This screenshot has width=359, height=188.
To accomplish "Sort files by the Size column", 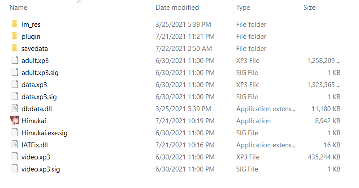I will pos(309,8).
